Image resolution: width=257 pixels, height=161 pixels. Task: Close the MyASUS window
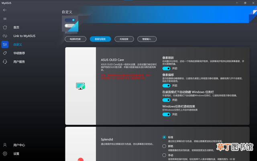tap(253, 3)
